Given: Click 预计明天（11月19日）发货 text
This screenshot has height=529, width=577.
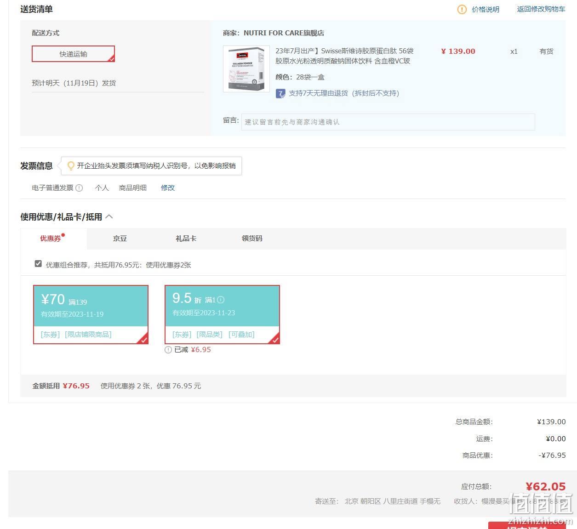Looking at the screenshot, I should pyautogui.click(x=74, y=83).
